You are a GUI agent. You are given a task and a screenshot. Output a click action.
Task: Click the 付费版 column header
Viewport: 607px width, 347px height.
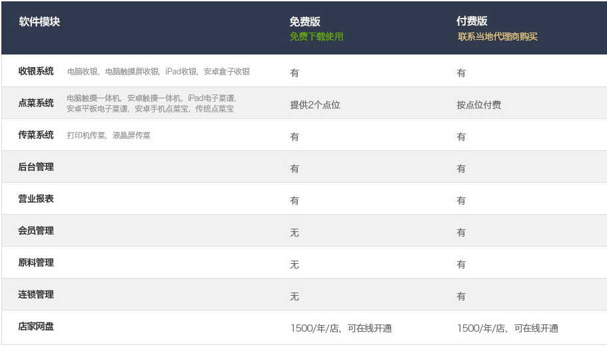point(472,21)
